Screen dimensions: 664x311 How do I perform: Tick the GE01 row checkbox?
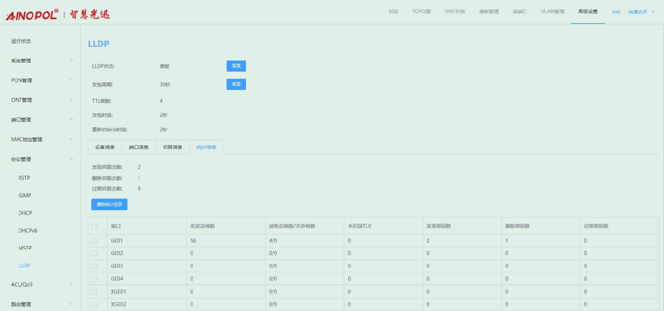pyautogui.click(x=94, y=241)
